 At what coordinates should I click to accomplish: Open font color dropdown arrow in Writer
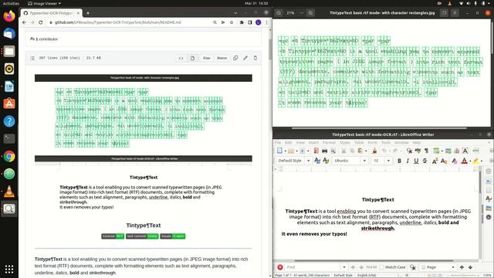(470, 161)
